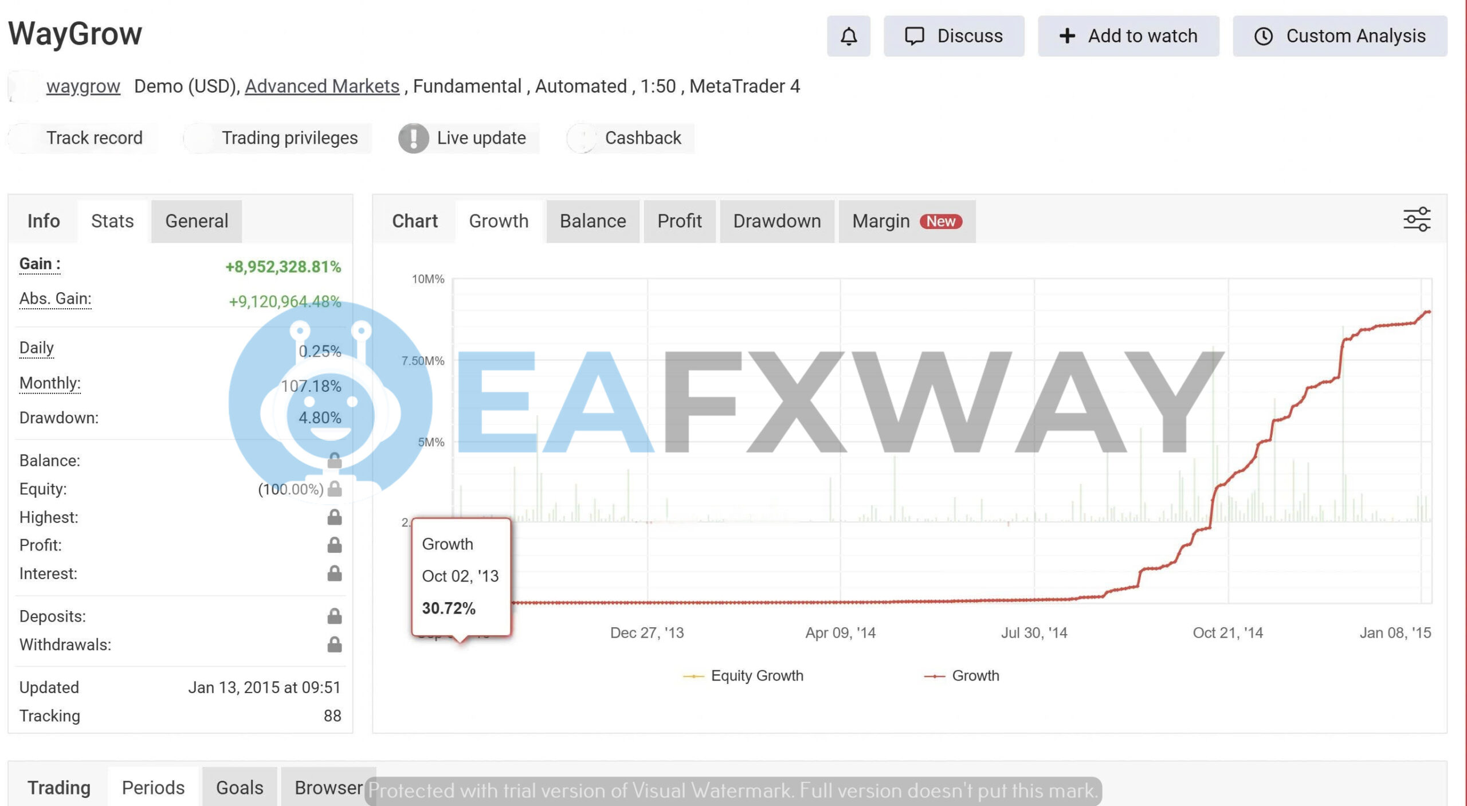This screenshot has width=1467, height=806.
Task: Click the Profit lock icon
Action: pos(335,545)
